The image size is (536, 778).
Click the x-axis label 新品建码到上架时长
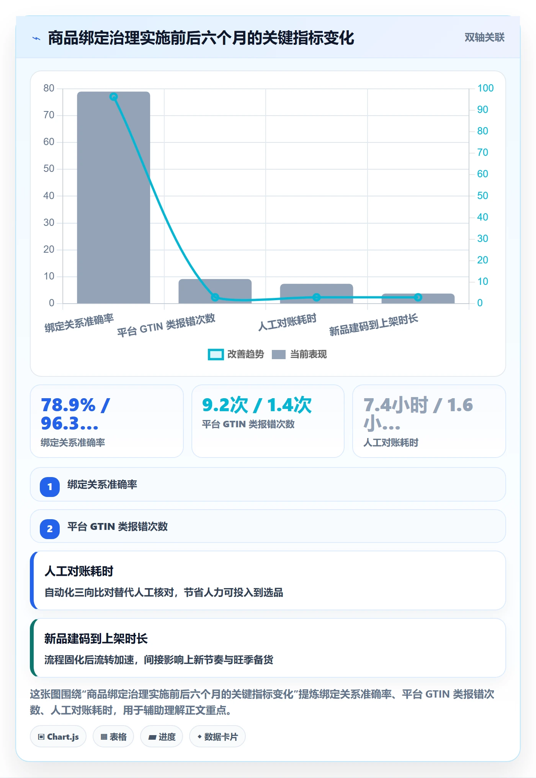point(374,325)
